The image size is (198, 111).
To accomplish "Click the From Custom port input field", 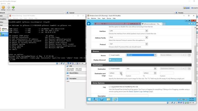I will click(x=133, y=73).
